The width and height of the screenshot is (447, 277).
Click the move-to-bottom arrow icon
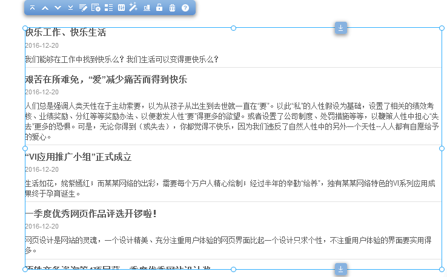[70, 8]
